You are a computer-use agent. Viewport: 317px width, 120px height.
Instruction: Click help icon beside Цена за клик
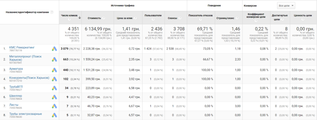136,18
